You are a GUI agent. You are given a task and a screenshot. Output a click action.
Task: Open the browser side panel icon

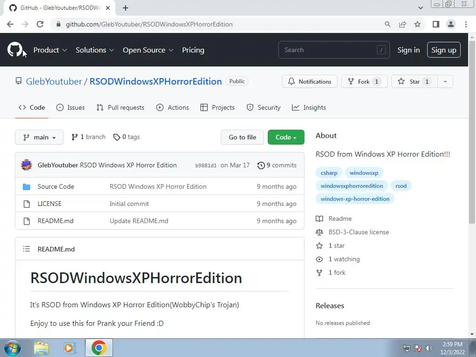tap(436, 24)
